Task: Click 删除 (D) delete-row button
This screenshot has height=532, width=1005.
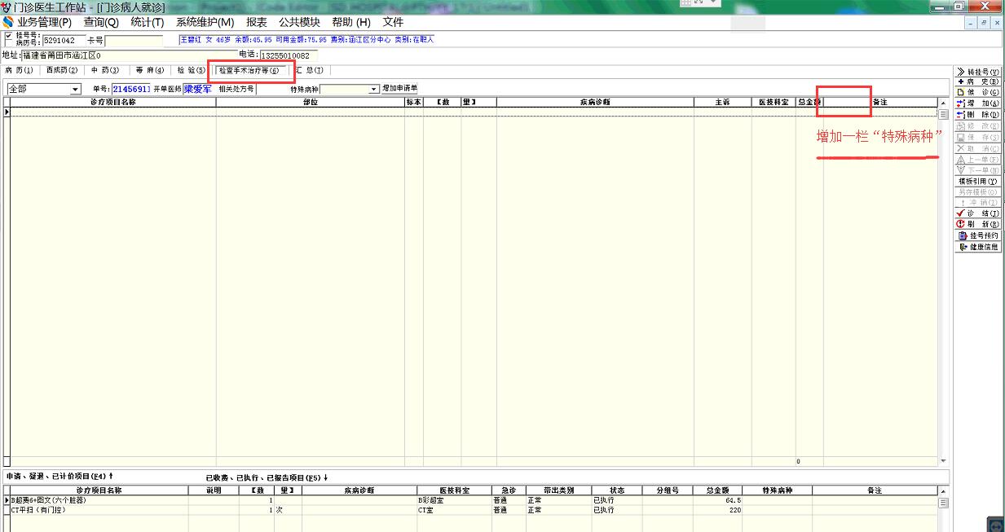Action: coord(977,115)
